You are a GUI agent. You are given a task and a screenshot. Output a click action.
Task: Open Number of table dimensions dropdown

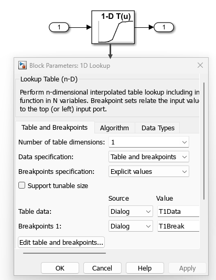[149, 142]
